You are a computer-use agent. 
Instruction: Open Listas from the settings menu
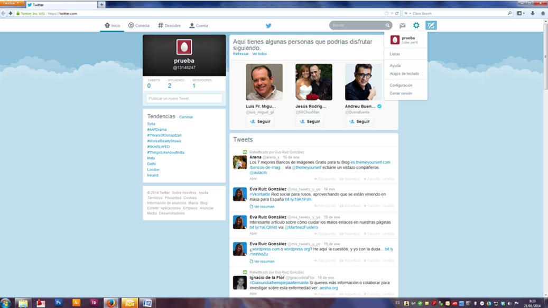pyautogui.click(x=395, y=54)
